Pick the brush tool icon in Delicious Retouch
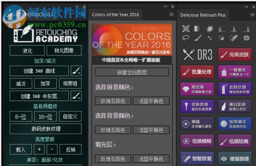 [198, 38]
